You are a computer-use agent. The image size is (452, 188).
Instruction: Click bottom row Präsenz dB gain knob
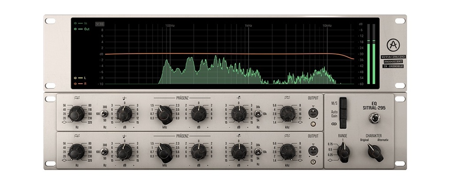199,152
